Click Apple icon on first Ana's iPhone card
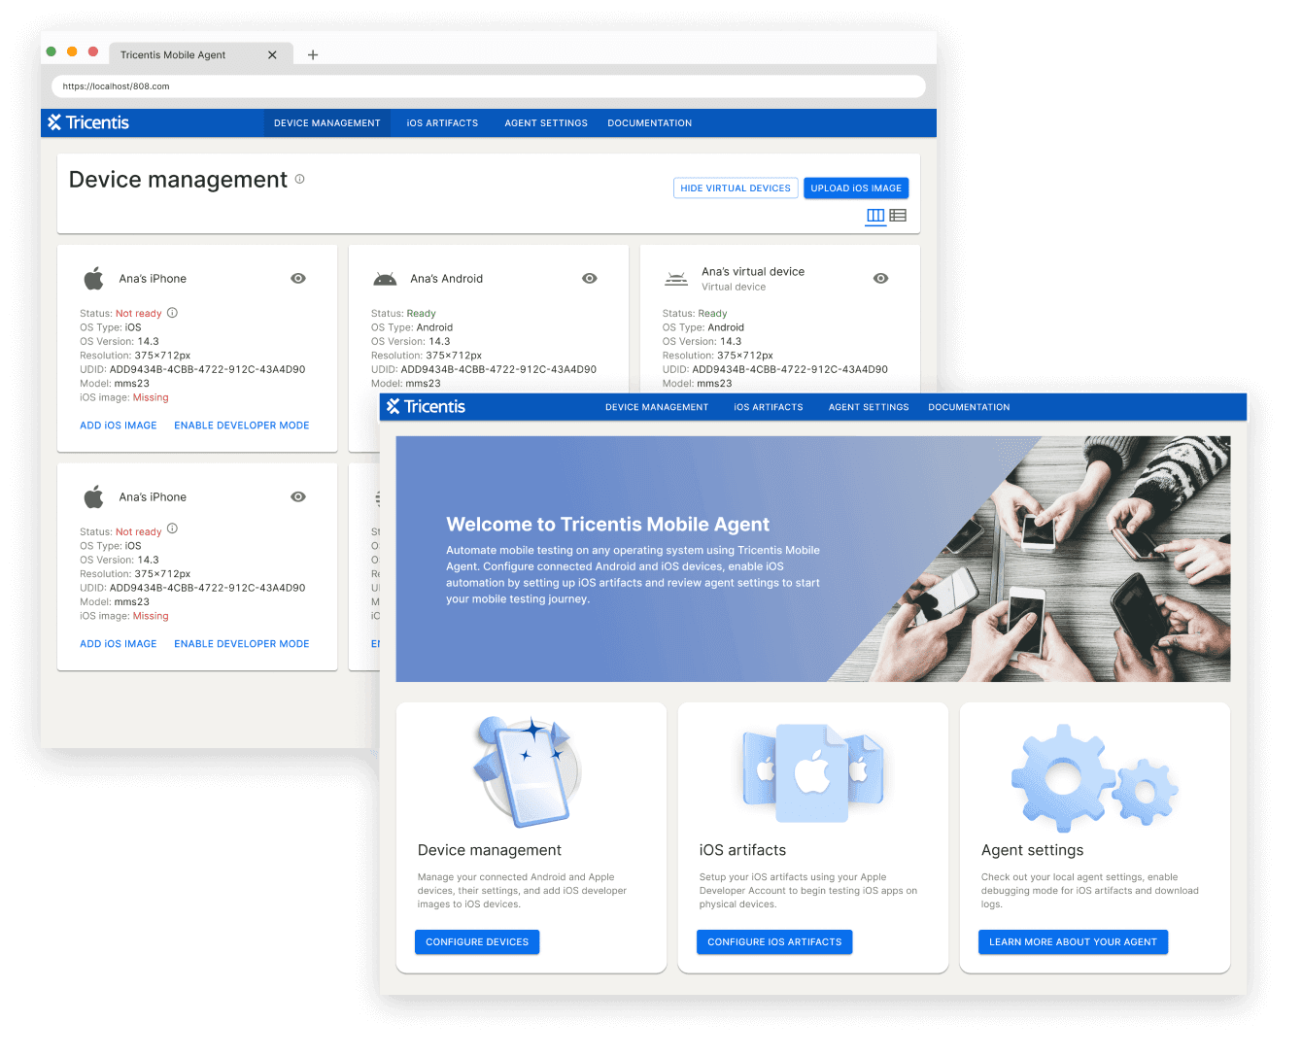The height and width of the screenshot is (1057, 1302). click(94, 279)
